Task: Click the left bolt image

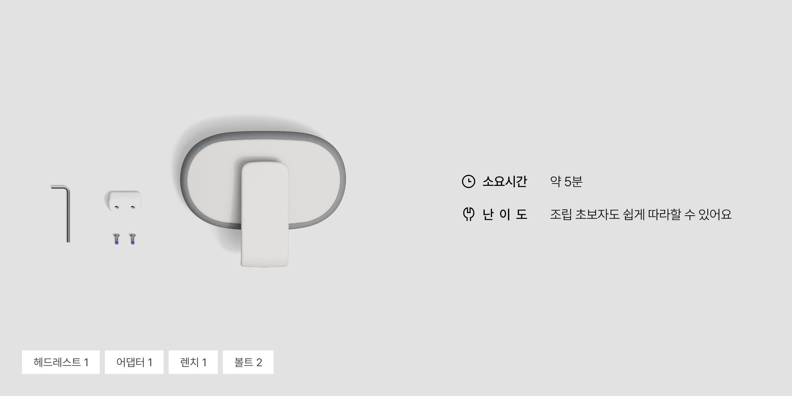Action: click(117, 239)
